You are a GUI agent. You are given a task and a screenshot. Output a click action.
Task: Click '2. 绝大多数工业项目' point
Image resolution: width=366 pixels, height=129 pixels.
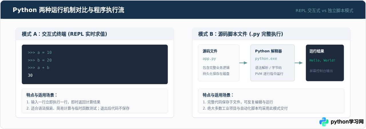pyautogui.click(x=245, y=108)
